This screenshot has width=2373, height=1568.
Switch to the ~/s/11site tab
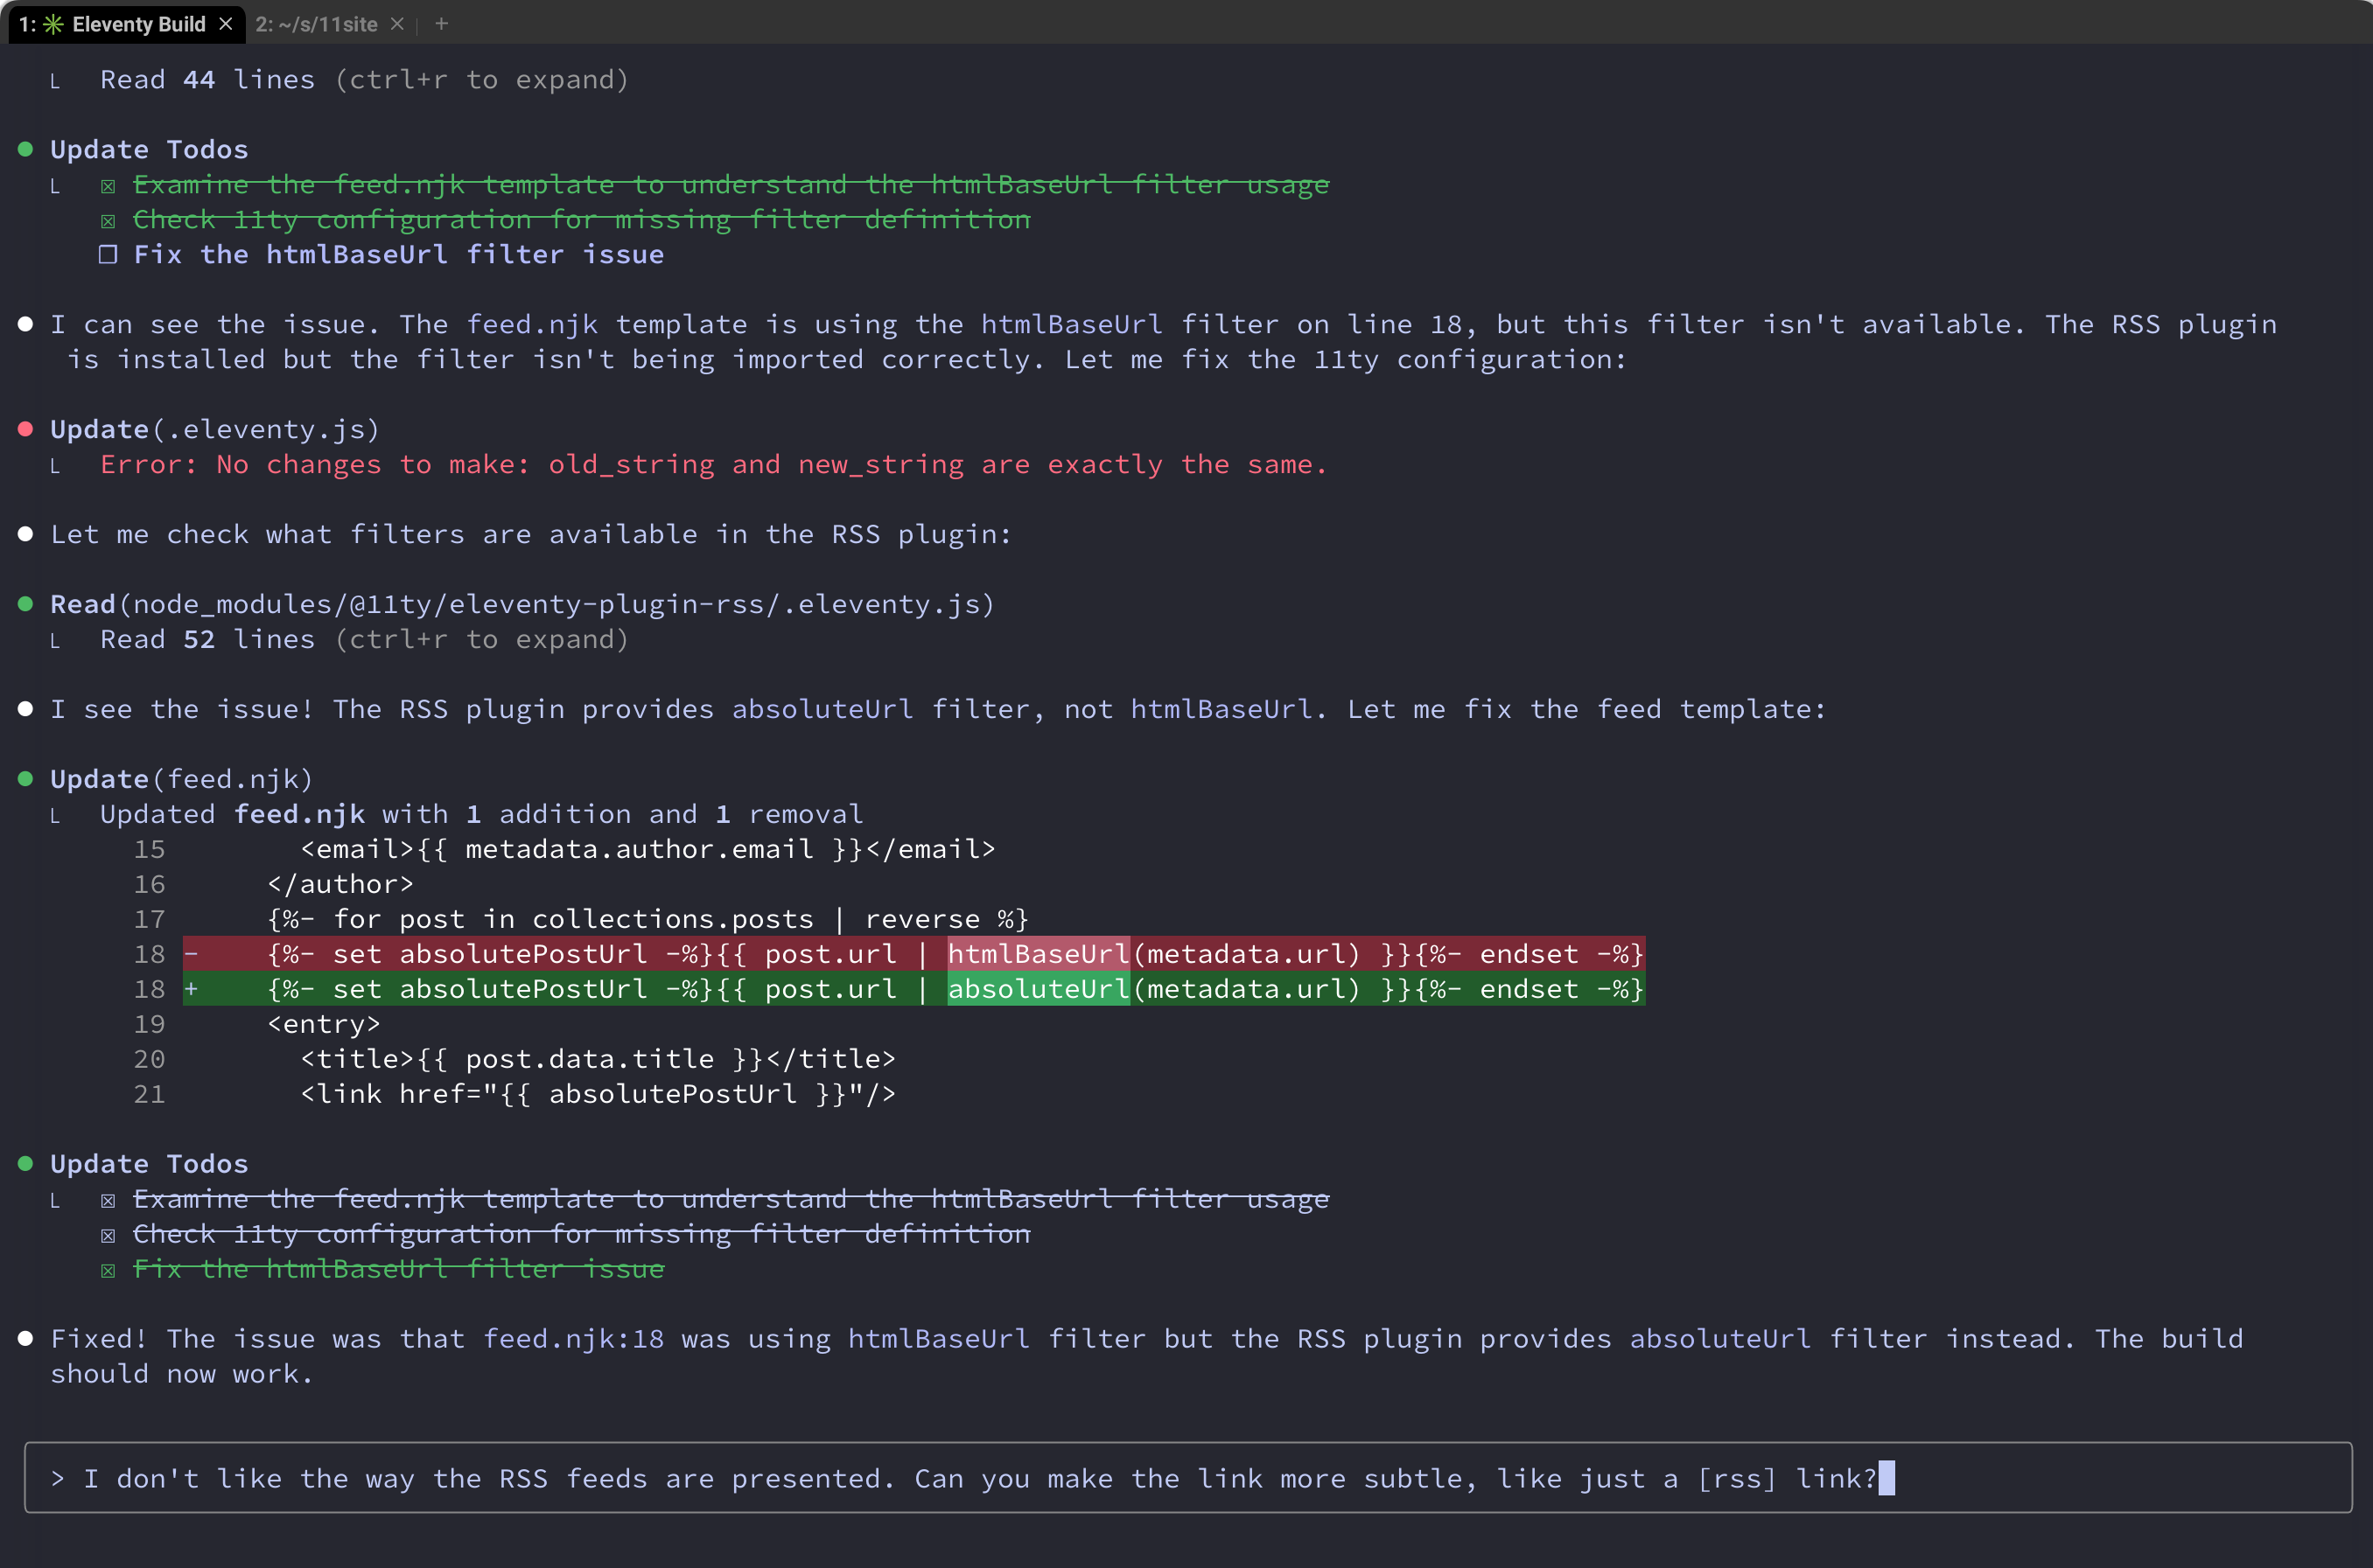coord(316,24)
